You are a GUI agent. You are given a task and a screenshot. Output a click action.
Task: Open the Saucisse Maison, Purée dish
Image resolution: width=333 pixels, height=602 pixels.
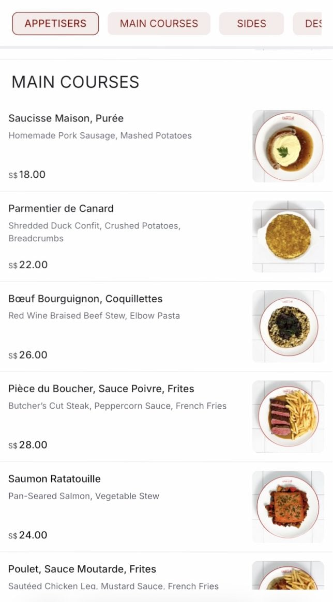click(x=66, y=118)
